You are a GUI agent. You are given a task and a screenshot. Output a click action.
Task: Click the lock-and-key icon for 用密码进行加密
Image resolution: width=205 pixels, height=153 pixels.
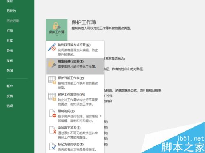tap(52, 64)
